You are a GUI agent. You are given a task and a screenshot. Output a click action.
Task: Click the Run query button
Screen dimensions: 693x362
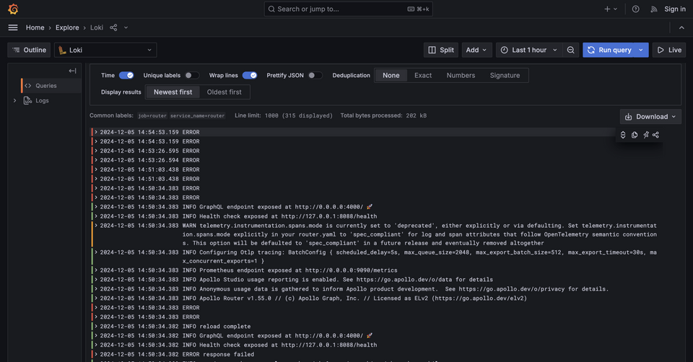609,50
